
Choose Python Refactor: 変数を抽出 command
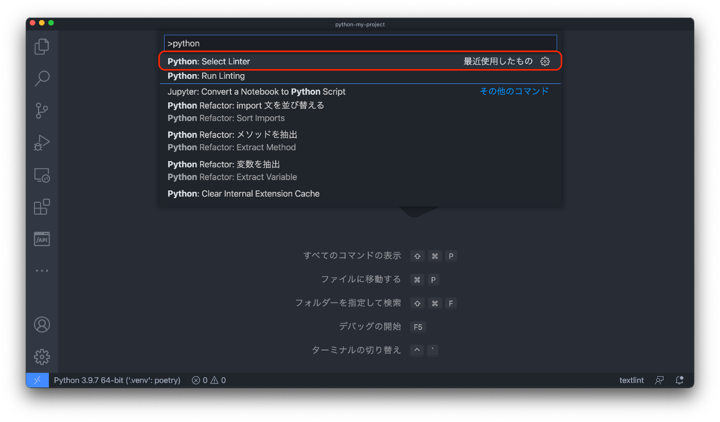360,170
